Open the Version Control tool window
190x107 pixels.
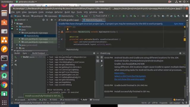point(69,100)
